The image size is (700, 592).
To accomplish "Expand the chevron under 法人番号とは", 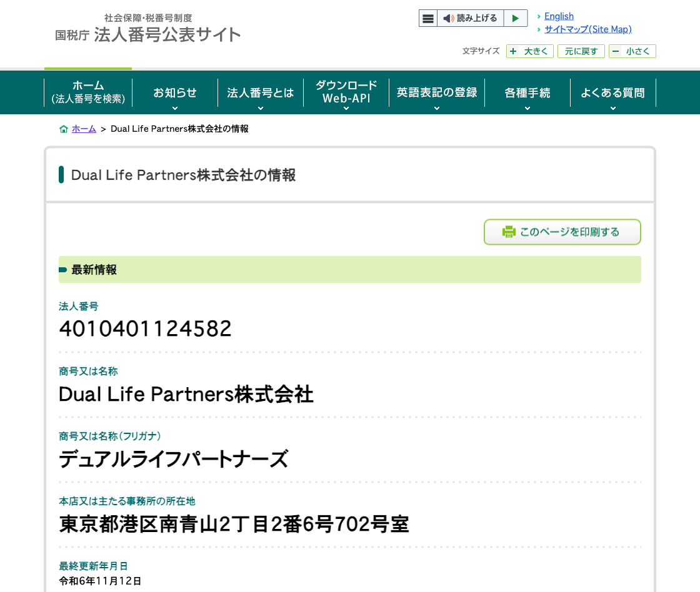I will [261, 109].
